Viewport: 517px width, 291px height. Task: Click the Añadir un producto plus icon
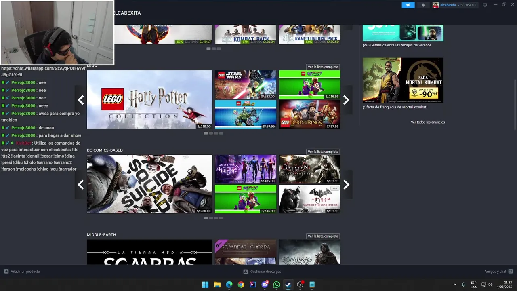tap(6, 272)
